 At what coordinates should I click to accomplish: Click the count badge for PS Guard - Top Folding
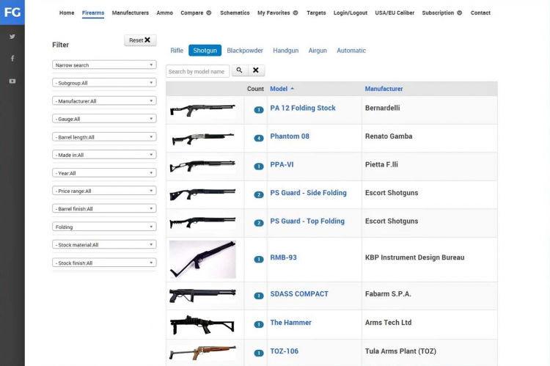(x=259, y=223)
